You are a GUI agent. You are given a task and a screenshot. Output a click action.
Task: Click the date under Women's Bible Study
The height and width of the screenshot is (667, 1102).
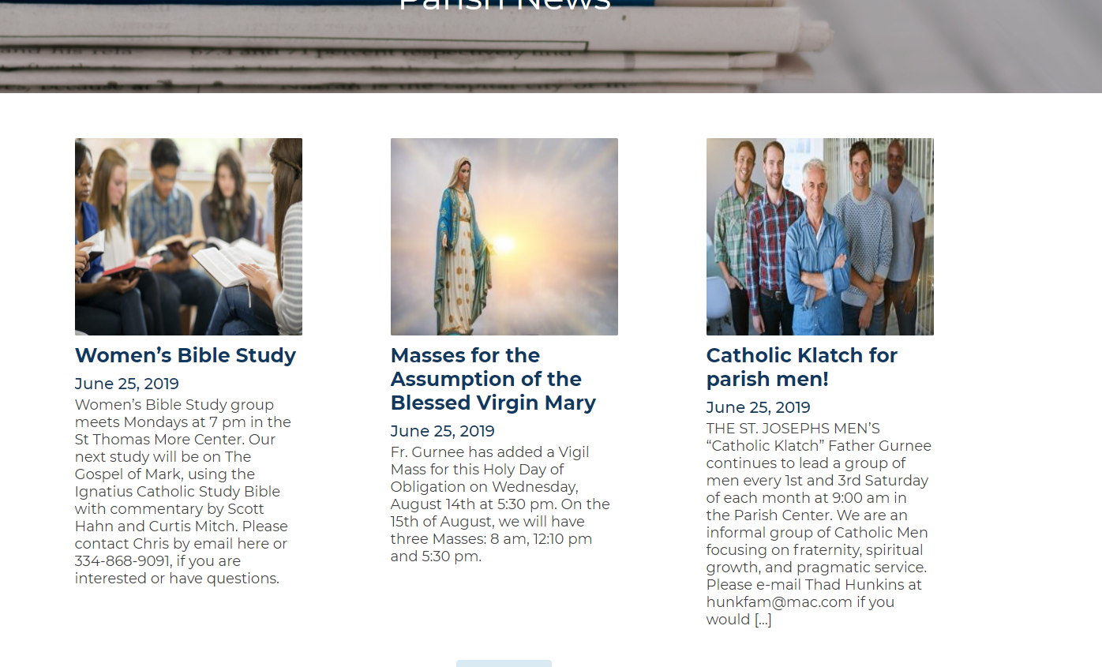(x=127, y=384)
